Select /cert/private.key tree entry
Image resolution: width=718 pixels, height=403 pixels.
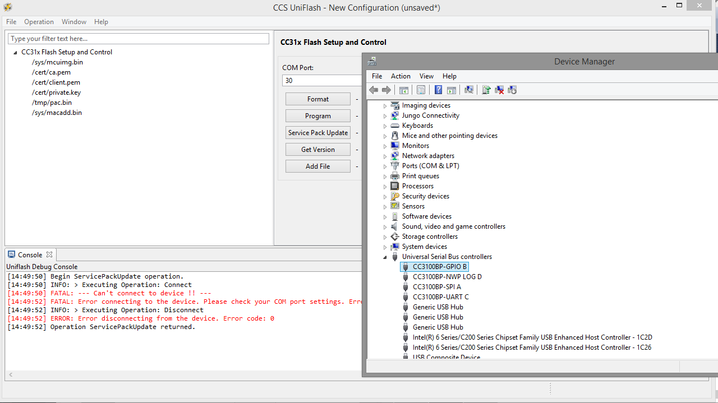coord(56,92)
